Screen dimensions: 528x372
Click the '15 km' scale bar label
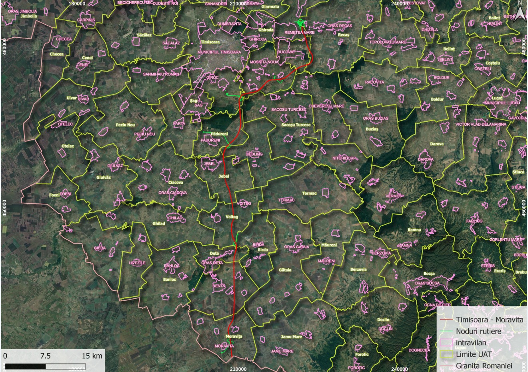tap(92, 356)
